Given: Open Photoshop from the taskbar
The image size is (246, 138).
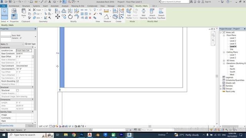Looking at the screenshot, I should [81, 135].
